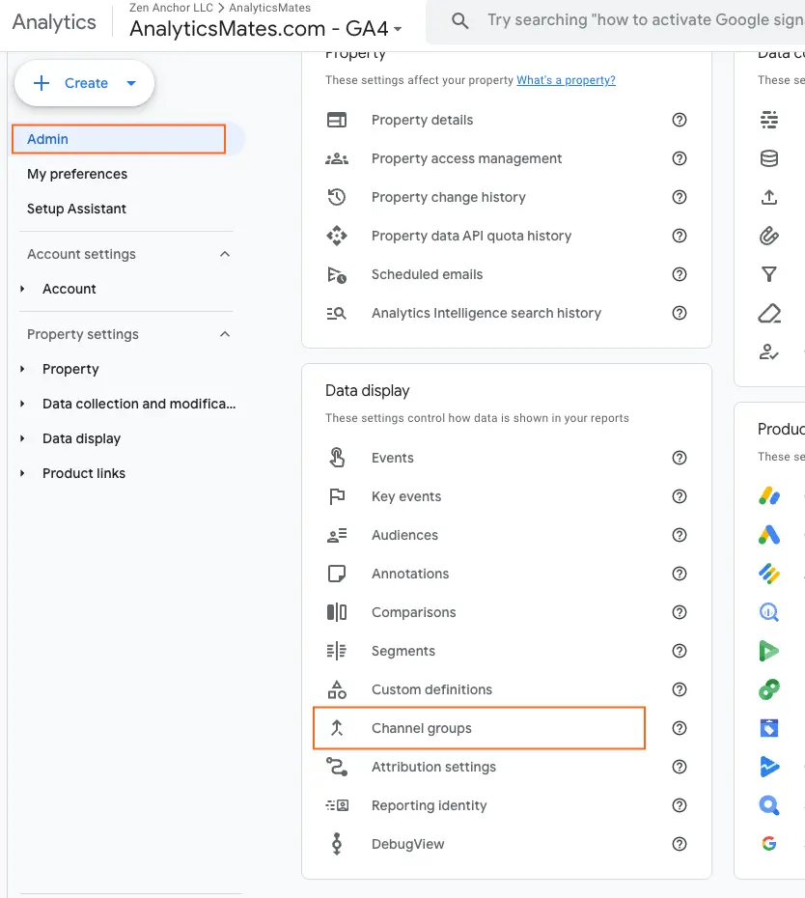Open Custom definitions
The width and height of the screenshot is (805, 898).
click(431, 689)
